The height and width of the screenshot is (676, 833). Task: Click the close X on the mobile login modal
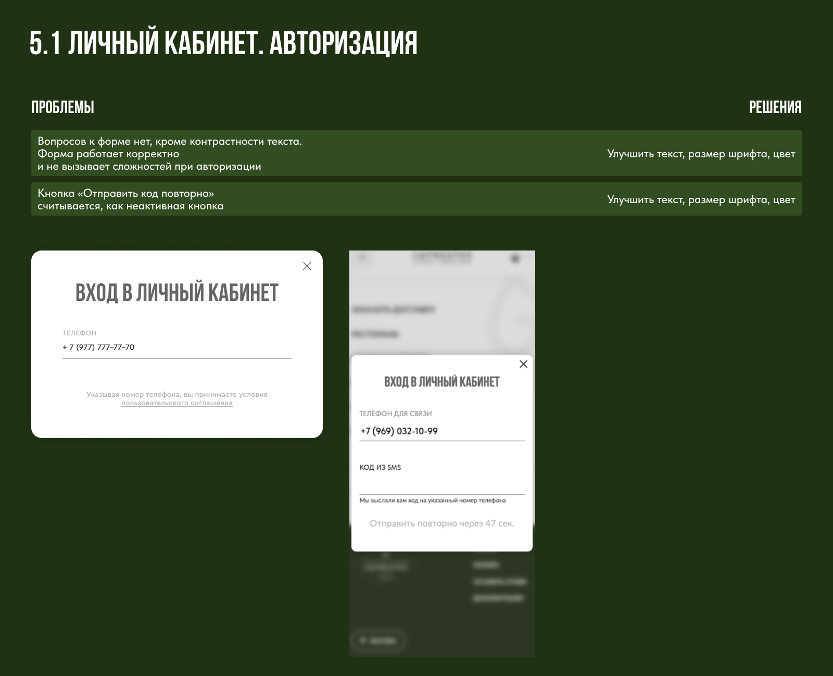(x=523, y=364)
